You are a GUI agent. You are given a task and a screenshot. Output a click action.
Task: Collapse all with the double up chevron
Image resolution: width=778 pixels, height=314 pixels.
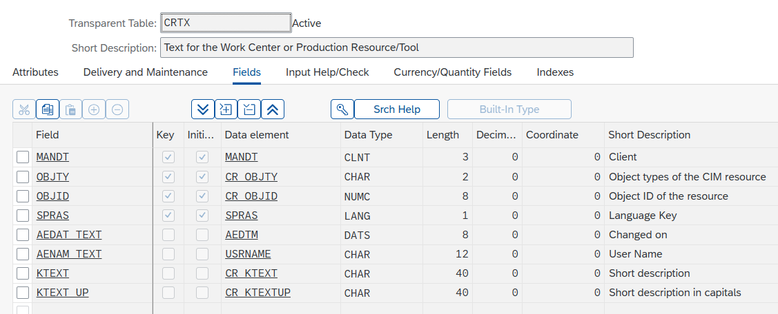point(273,109)
